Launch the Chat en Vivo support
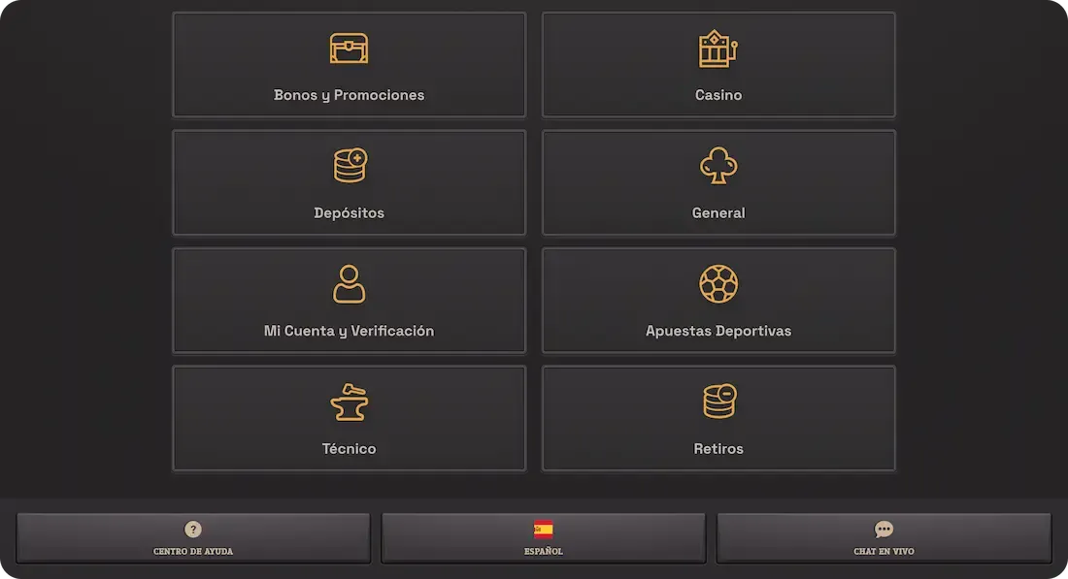This screenshot has height=579, width=1068. click(x=884, y=538)
